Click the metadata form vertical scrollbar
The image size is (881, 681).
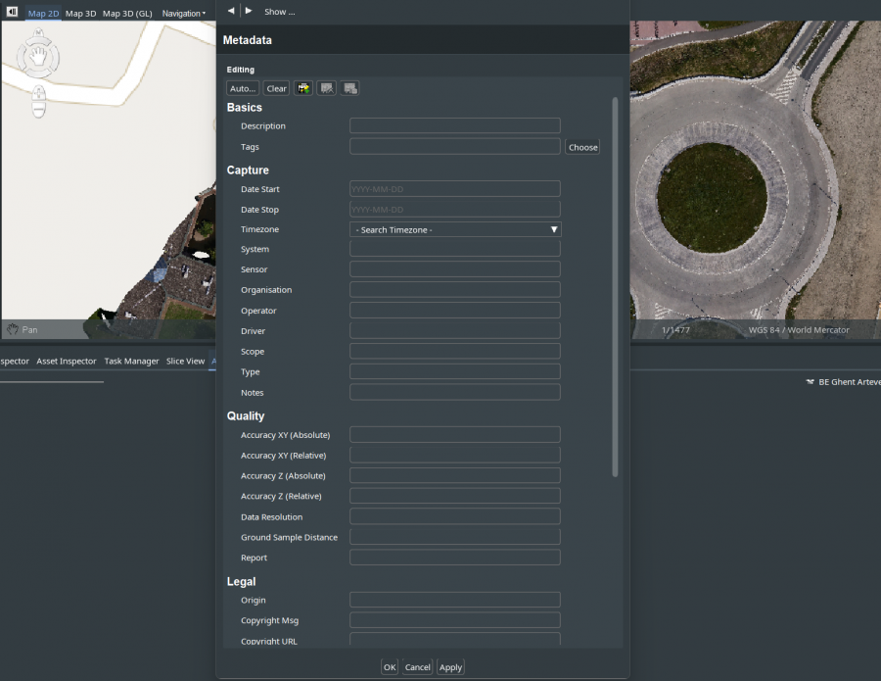click(615, 287)
